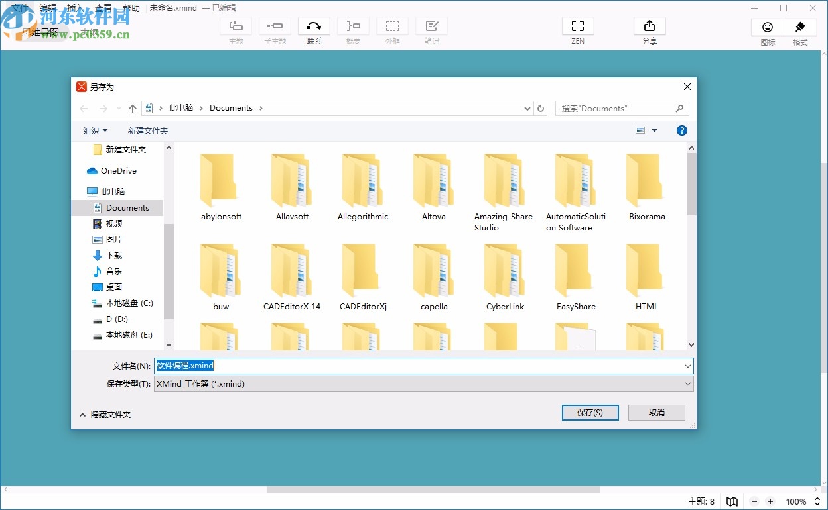Expand the address bar path dropdown

tap(527, 108)
